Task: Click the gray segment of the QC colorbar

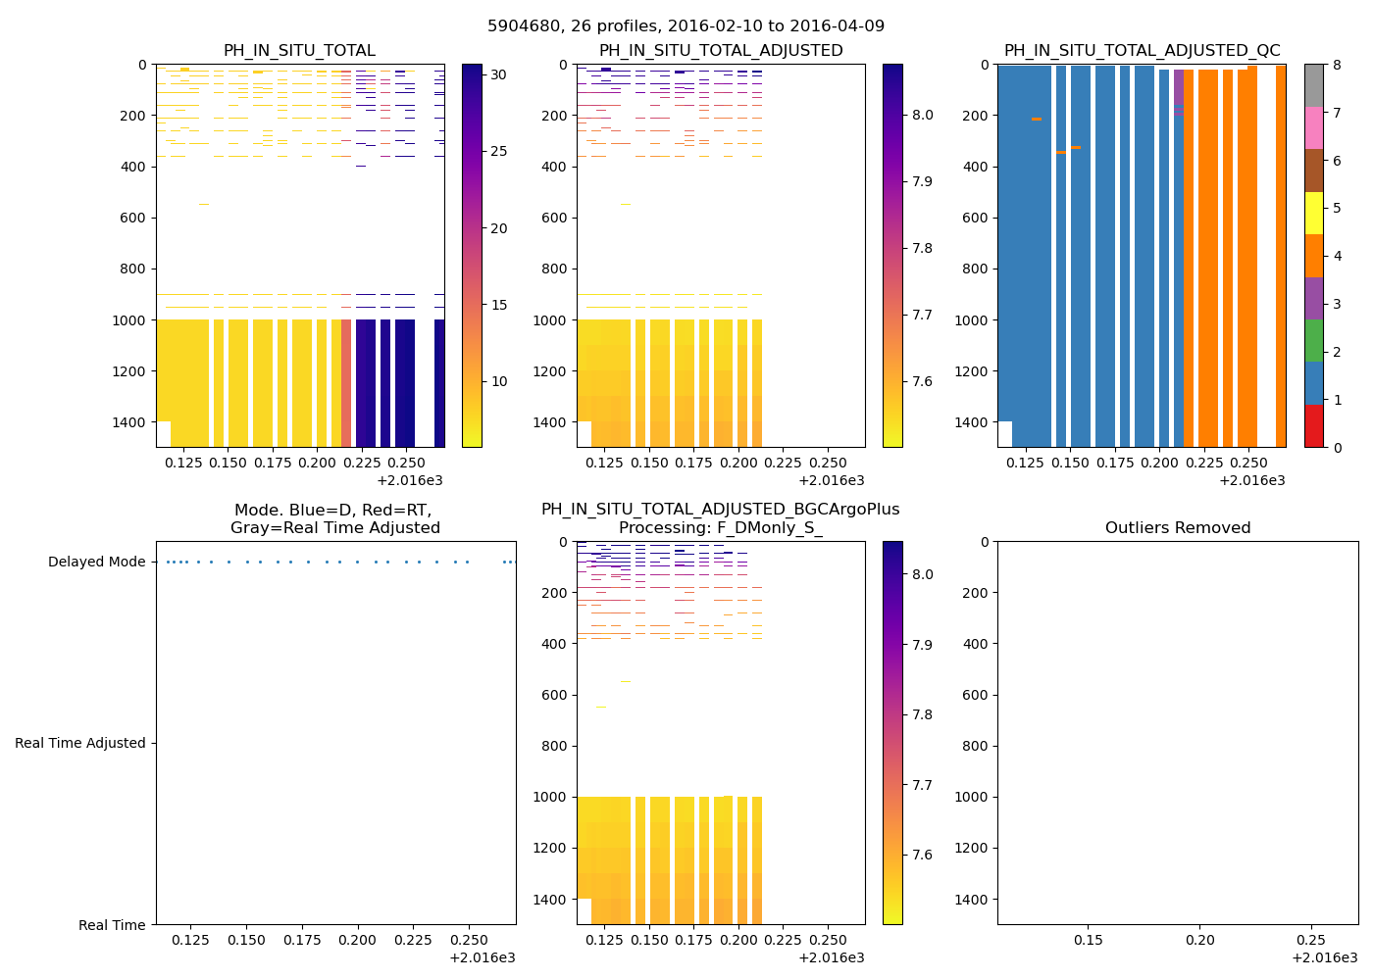Action: click(x=1313, y=85)
